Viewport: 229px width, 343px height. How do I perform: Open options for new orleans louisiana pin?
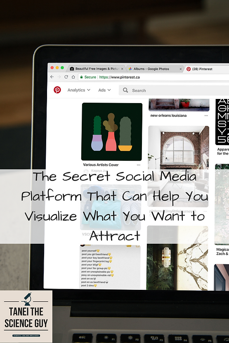[206, 115]
